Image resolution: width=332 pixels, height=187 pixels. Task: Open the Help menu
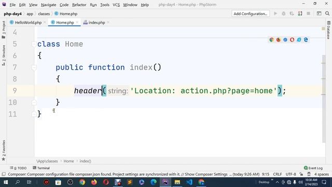click(x=145, y=5)
